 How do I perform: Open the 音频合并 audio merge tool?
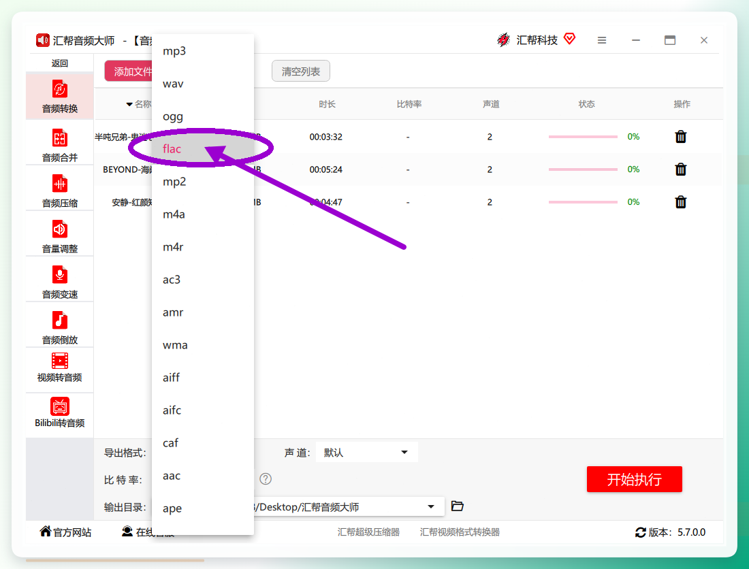(x=60, y=145)
